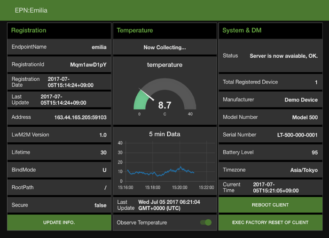Click the Address value 163.44.165.205:59103
Viewport: 329px width, 238px height.
pyautogui.click(x=80, y=117)
